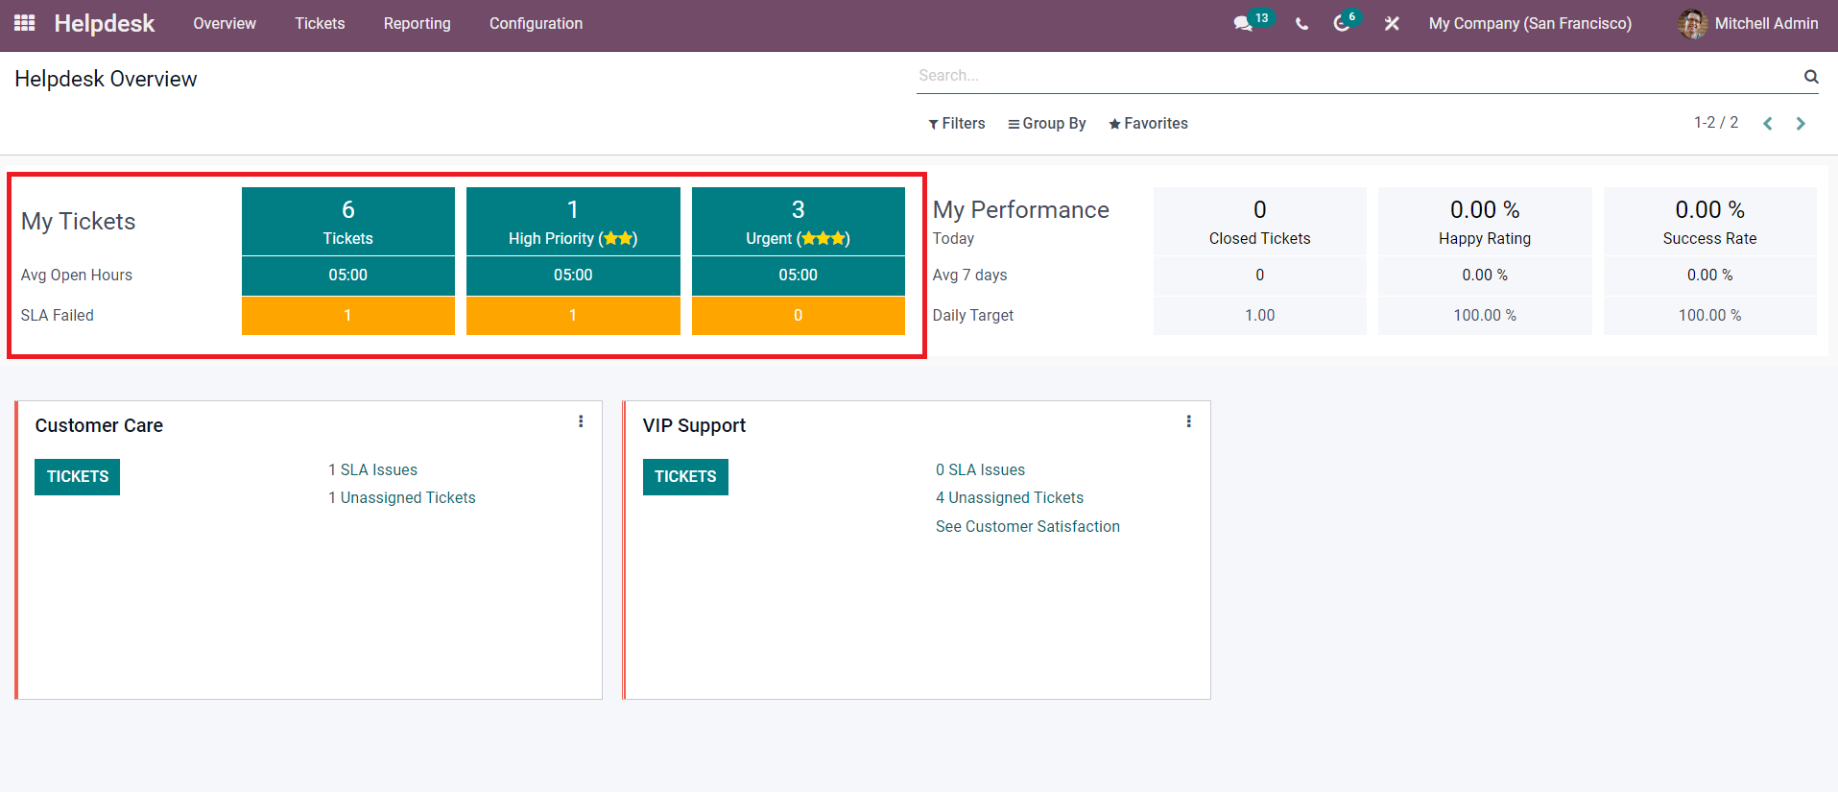Go to next page arrow

(x=1801, y=123)
